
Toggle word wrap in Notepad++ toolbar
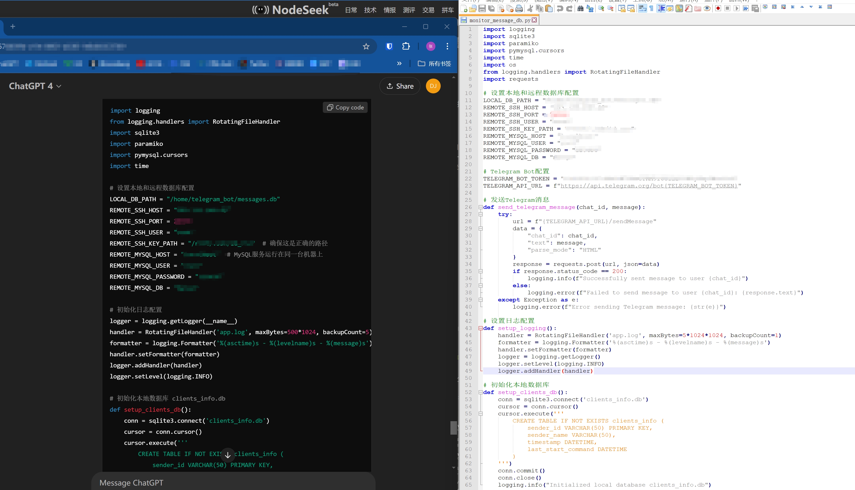click(642, 8)
